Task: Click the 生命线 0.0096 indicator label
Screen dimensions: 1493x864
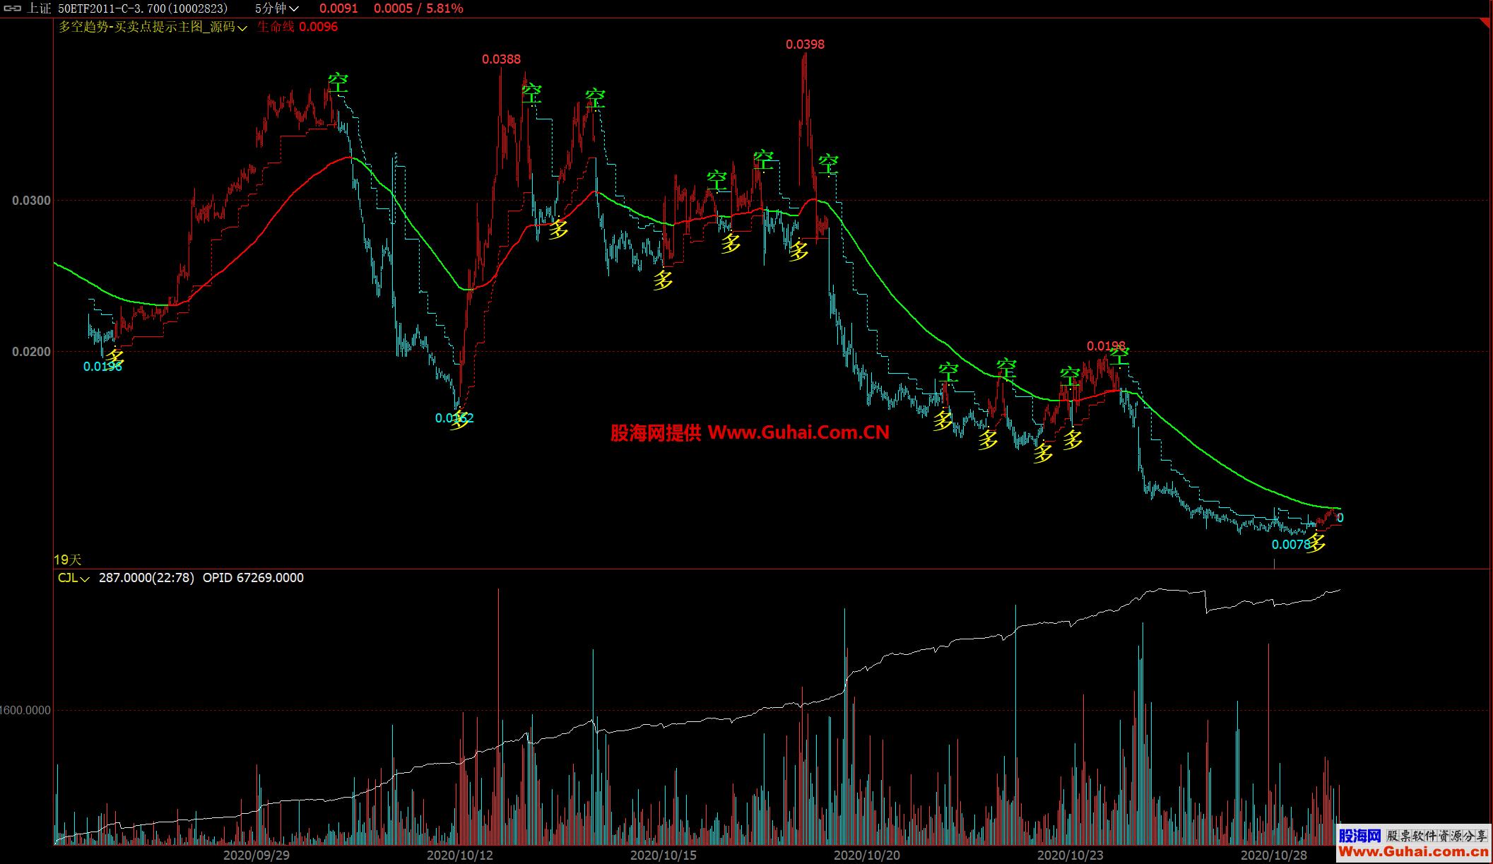Action: point(297,27)
